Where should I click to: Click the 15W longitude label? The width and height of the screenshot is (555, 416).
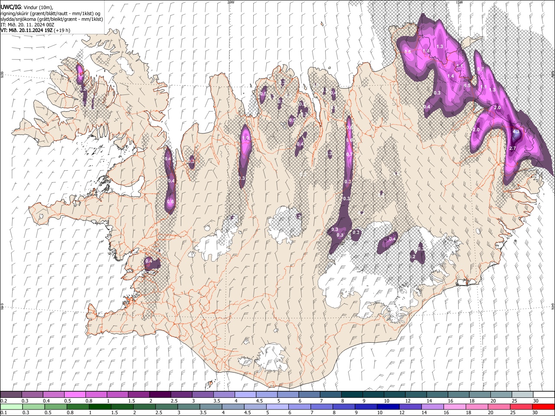(x=459, y=2)
